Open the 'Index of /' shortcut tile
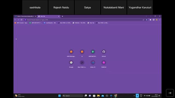 coord(93,64)
